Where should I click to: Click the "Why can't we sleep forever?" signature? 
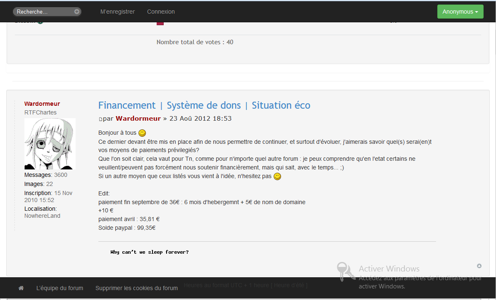pos(149,252)
